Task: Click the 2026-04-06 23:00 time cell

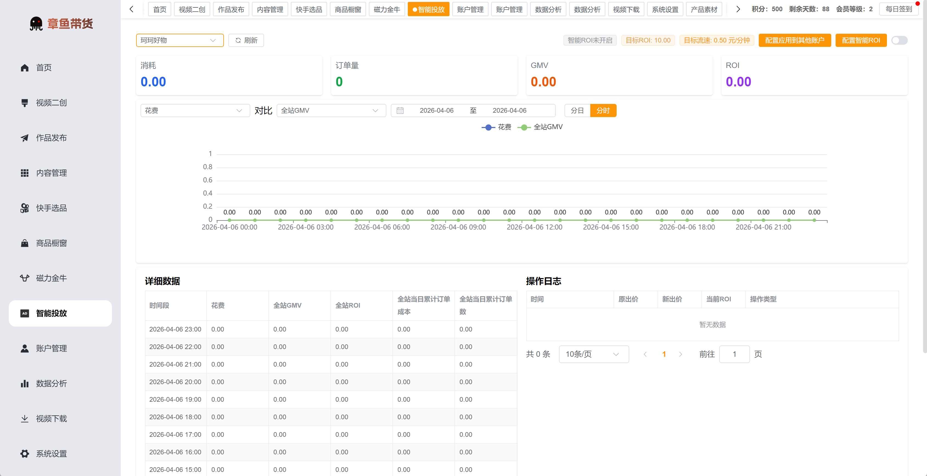Action: point(175,329)
